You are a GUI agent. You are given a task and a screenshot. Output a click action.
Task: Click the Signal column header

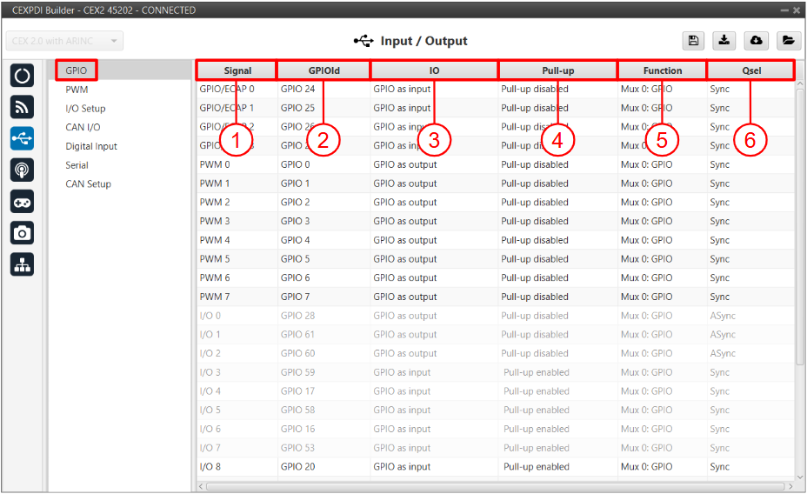click(x=237, y=70)
